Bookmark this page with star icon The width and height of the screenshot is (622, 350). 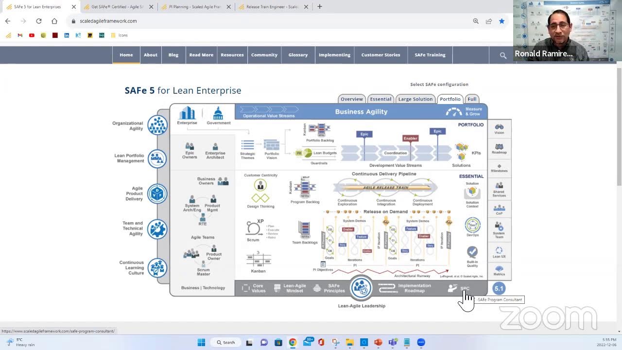(501, 21)
